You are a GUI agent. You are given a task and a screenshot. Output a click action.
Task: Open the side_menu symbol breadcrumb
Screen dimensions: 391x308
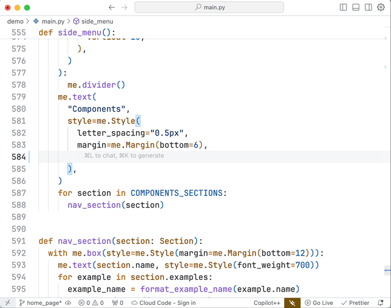(97, 21)
